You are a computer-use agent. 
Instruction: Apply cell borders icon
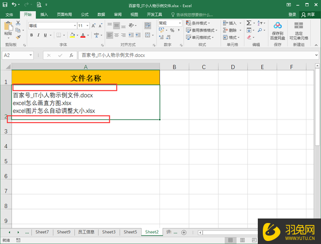[59, 35]
